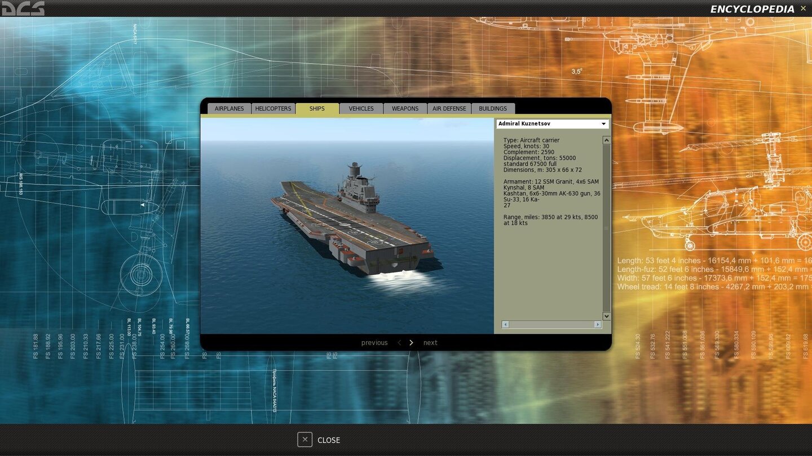Click the 'next' label
The image size is (812, 456).
[430, 343]
